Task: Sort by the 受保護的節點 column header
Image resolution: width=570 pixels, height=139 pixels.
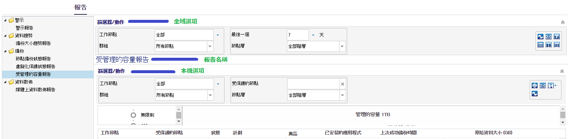Action: click(x=169, y=132)
